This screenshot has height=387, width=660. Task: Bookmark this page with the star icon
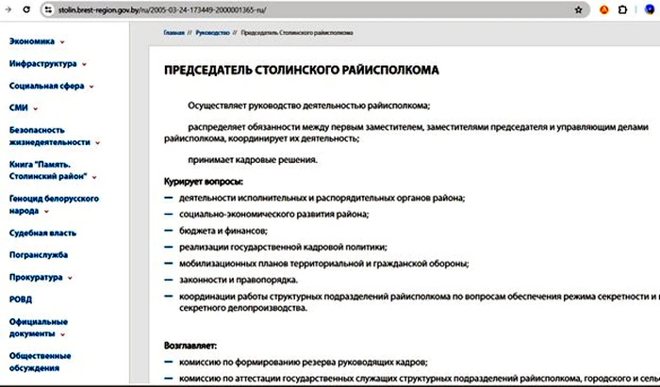[578, 8]
